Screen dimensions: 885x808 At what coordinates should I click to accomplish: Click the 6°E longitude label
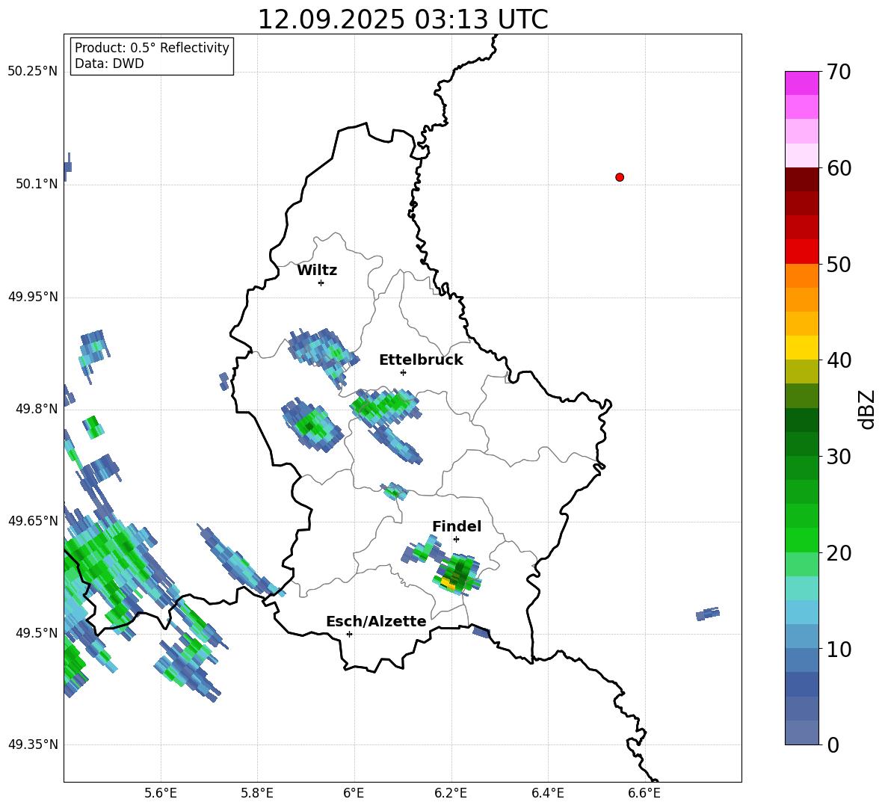(x=354, y=793)
